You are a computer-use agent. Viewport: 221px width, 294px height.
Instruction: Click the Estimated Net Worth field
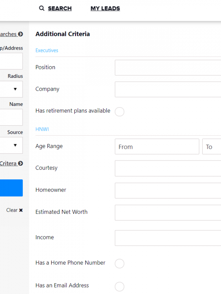tap(168, 212)
